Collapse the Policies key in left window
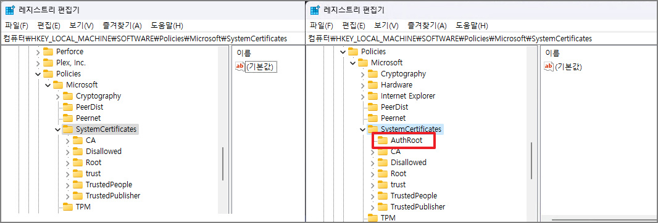This screenshot has height=223, width=658. point(38,74)
